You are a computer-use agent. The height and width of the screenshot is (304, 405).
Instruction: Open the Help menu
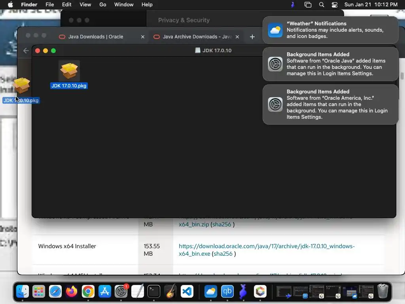pyautogui.click(x=147, y=5)
